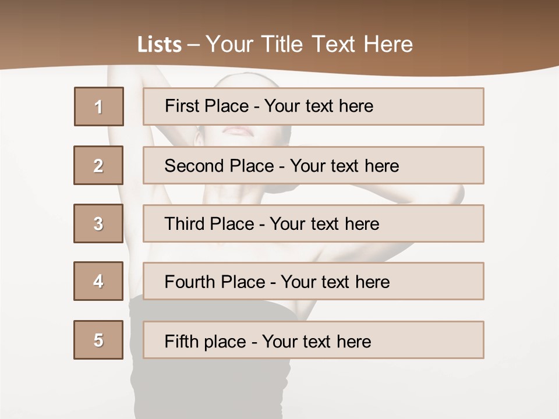Screen dimensions: 559x419
Task: Click the bold word 'Lists' in title
Action: pyautogui.click(x=160, y=44)
